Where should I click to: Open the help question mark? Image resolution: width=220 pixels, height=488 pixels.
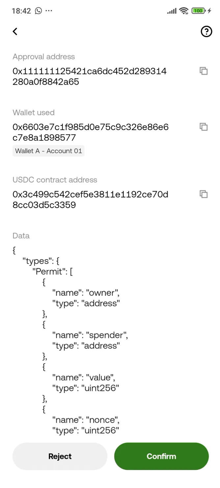(x=206, y=32)
